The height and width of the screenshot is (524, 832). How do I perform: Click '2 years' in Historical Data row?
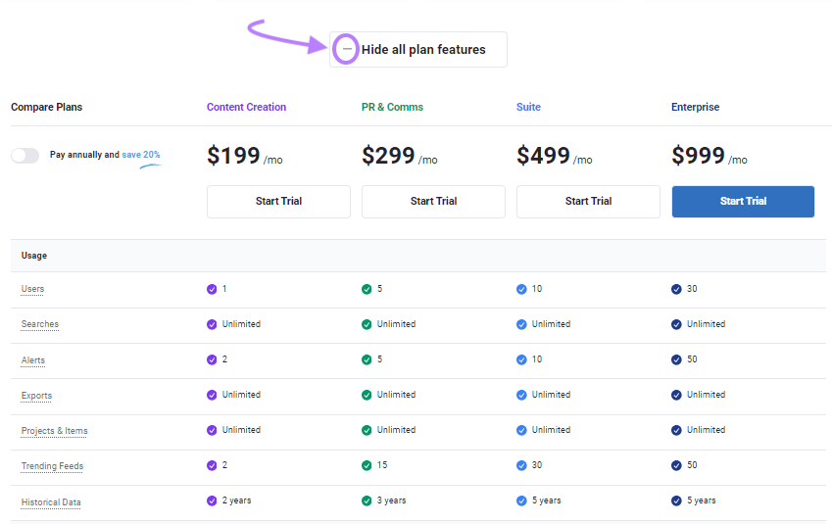click(x=236, y=500)
